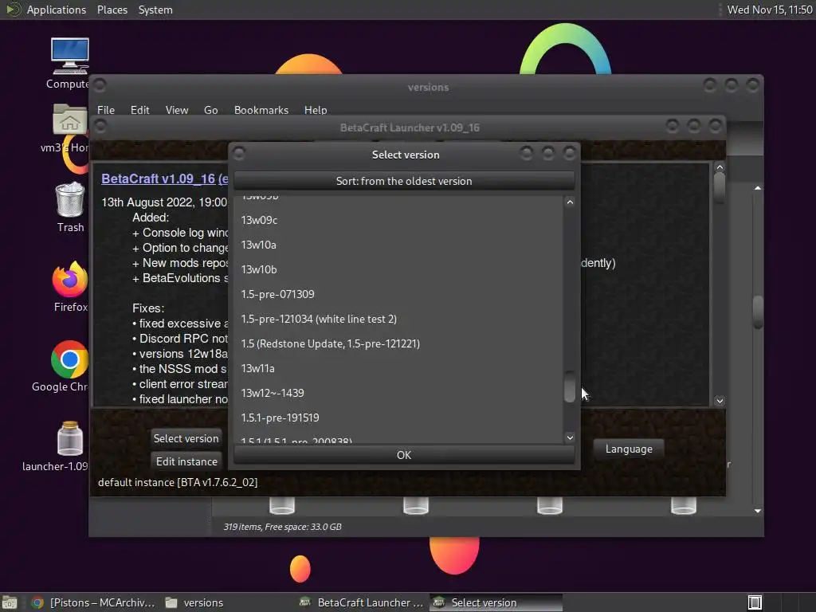Click the Select version button in launcher
This screenshot has width=816, height=612.
click(186, 438)
